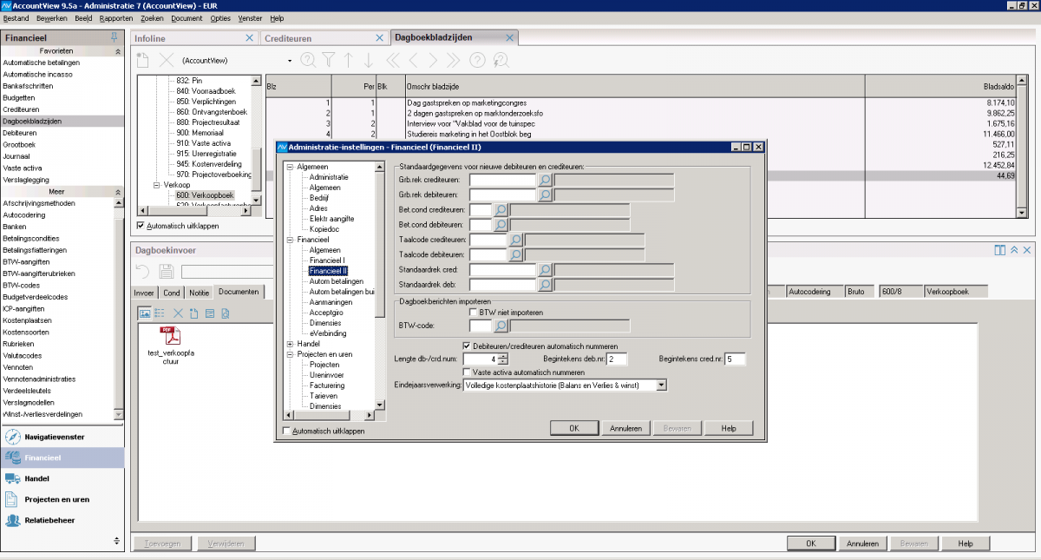
Task: Click Help in Administratie-instellingen dialog
Action: [x=729, y=428]
